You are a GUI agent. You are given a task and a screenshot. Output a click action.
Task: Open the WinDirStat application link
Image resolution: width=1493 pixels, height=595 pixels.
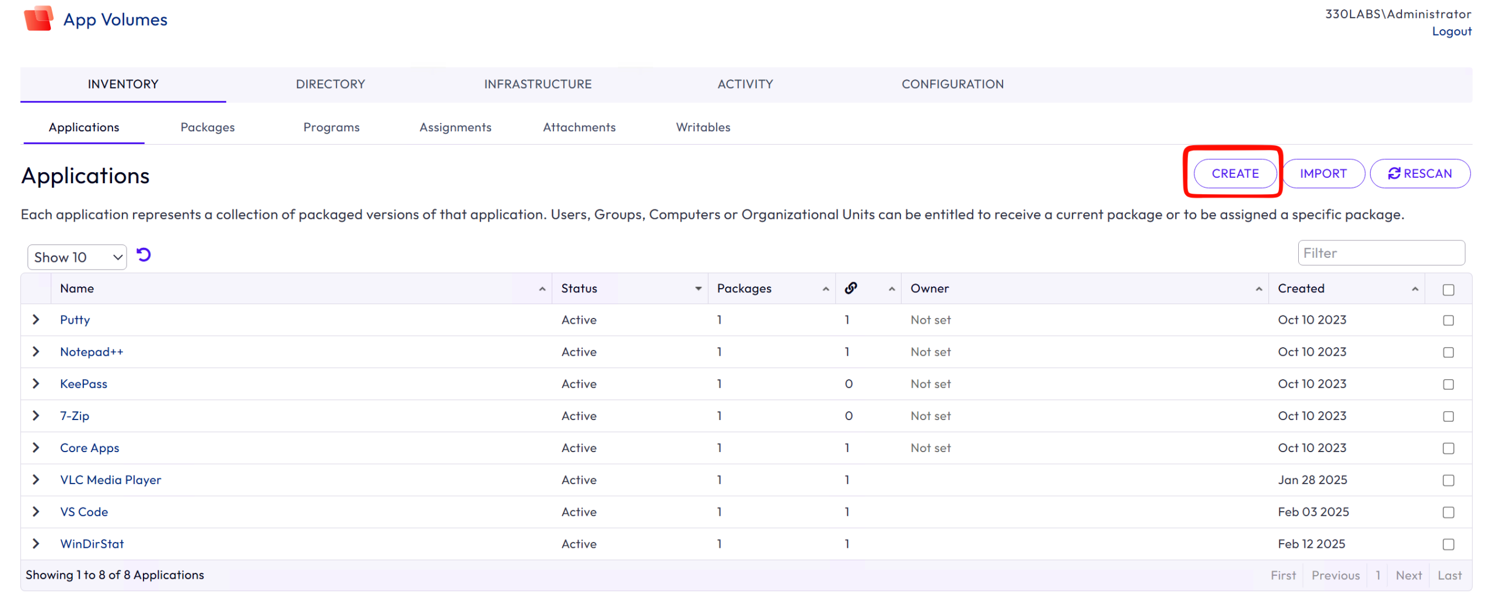click(x=92, y=544)
